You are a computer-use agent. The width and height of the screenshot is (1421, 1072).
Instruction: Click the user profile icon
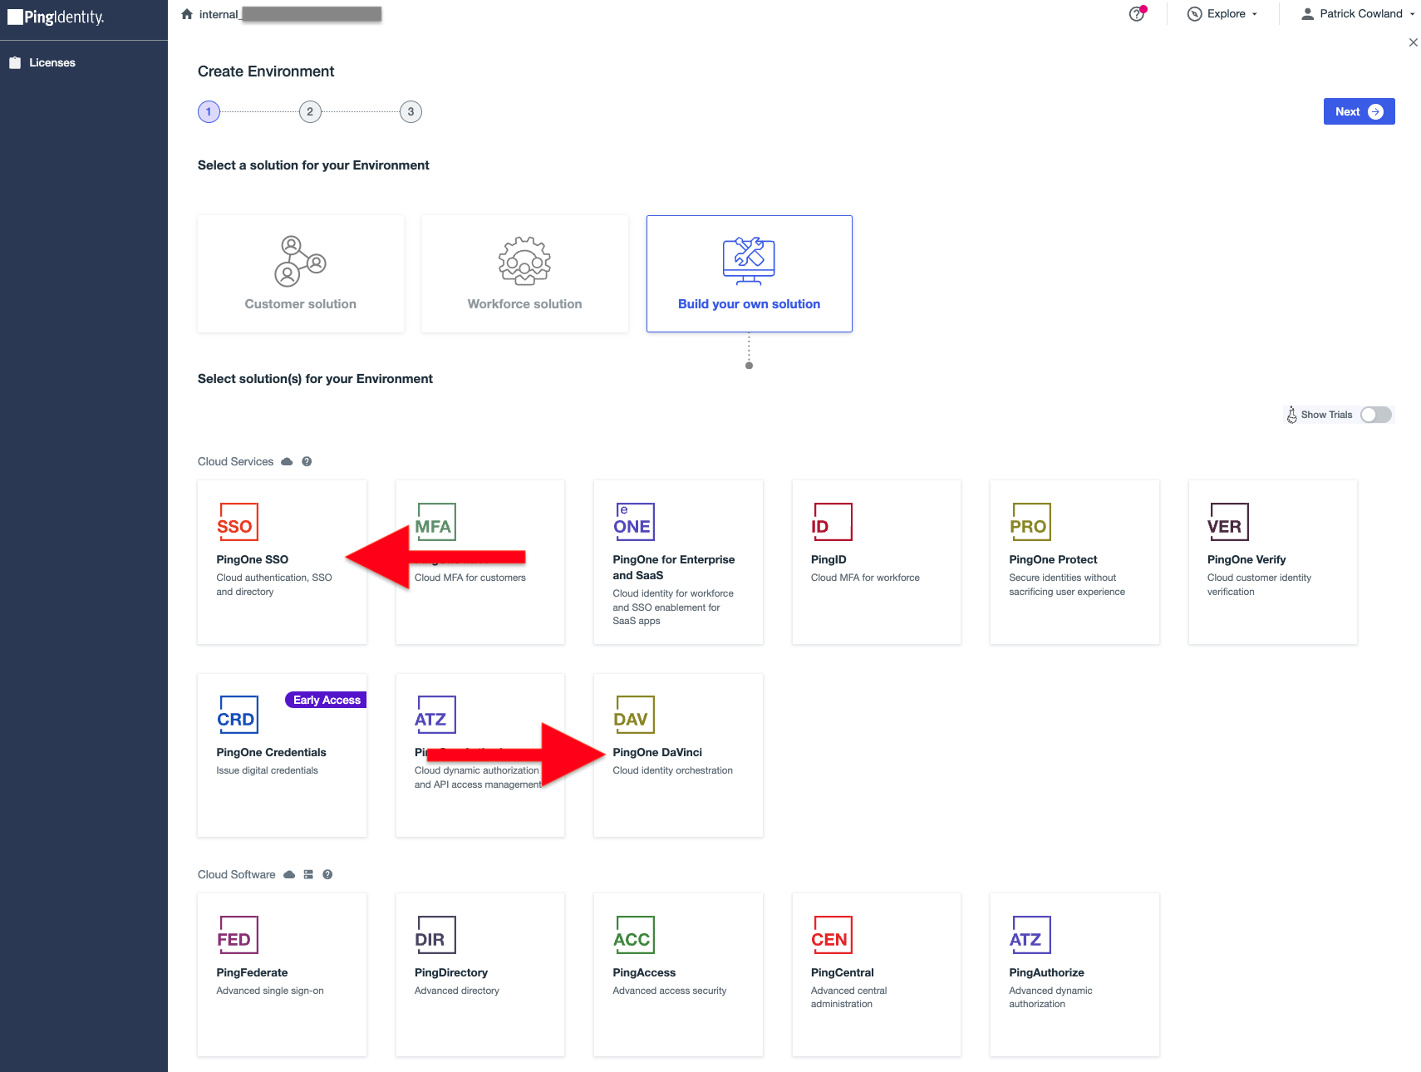coord(1307,14)
